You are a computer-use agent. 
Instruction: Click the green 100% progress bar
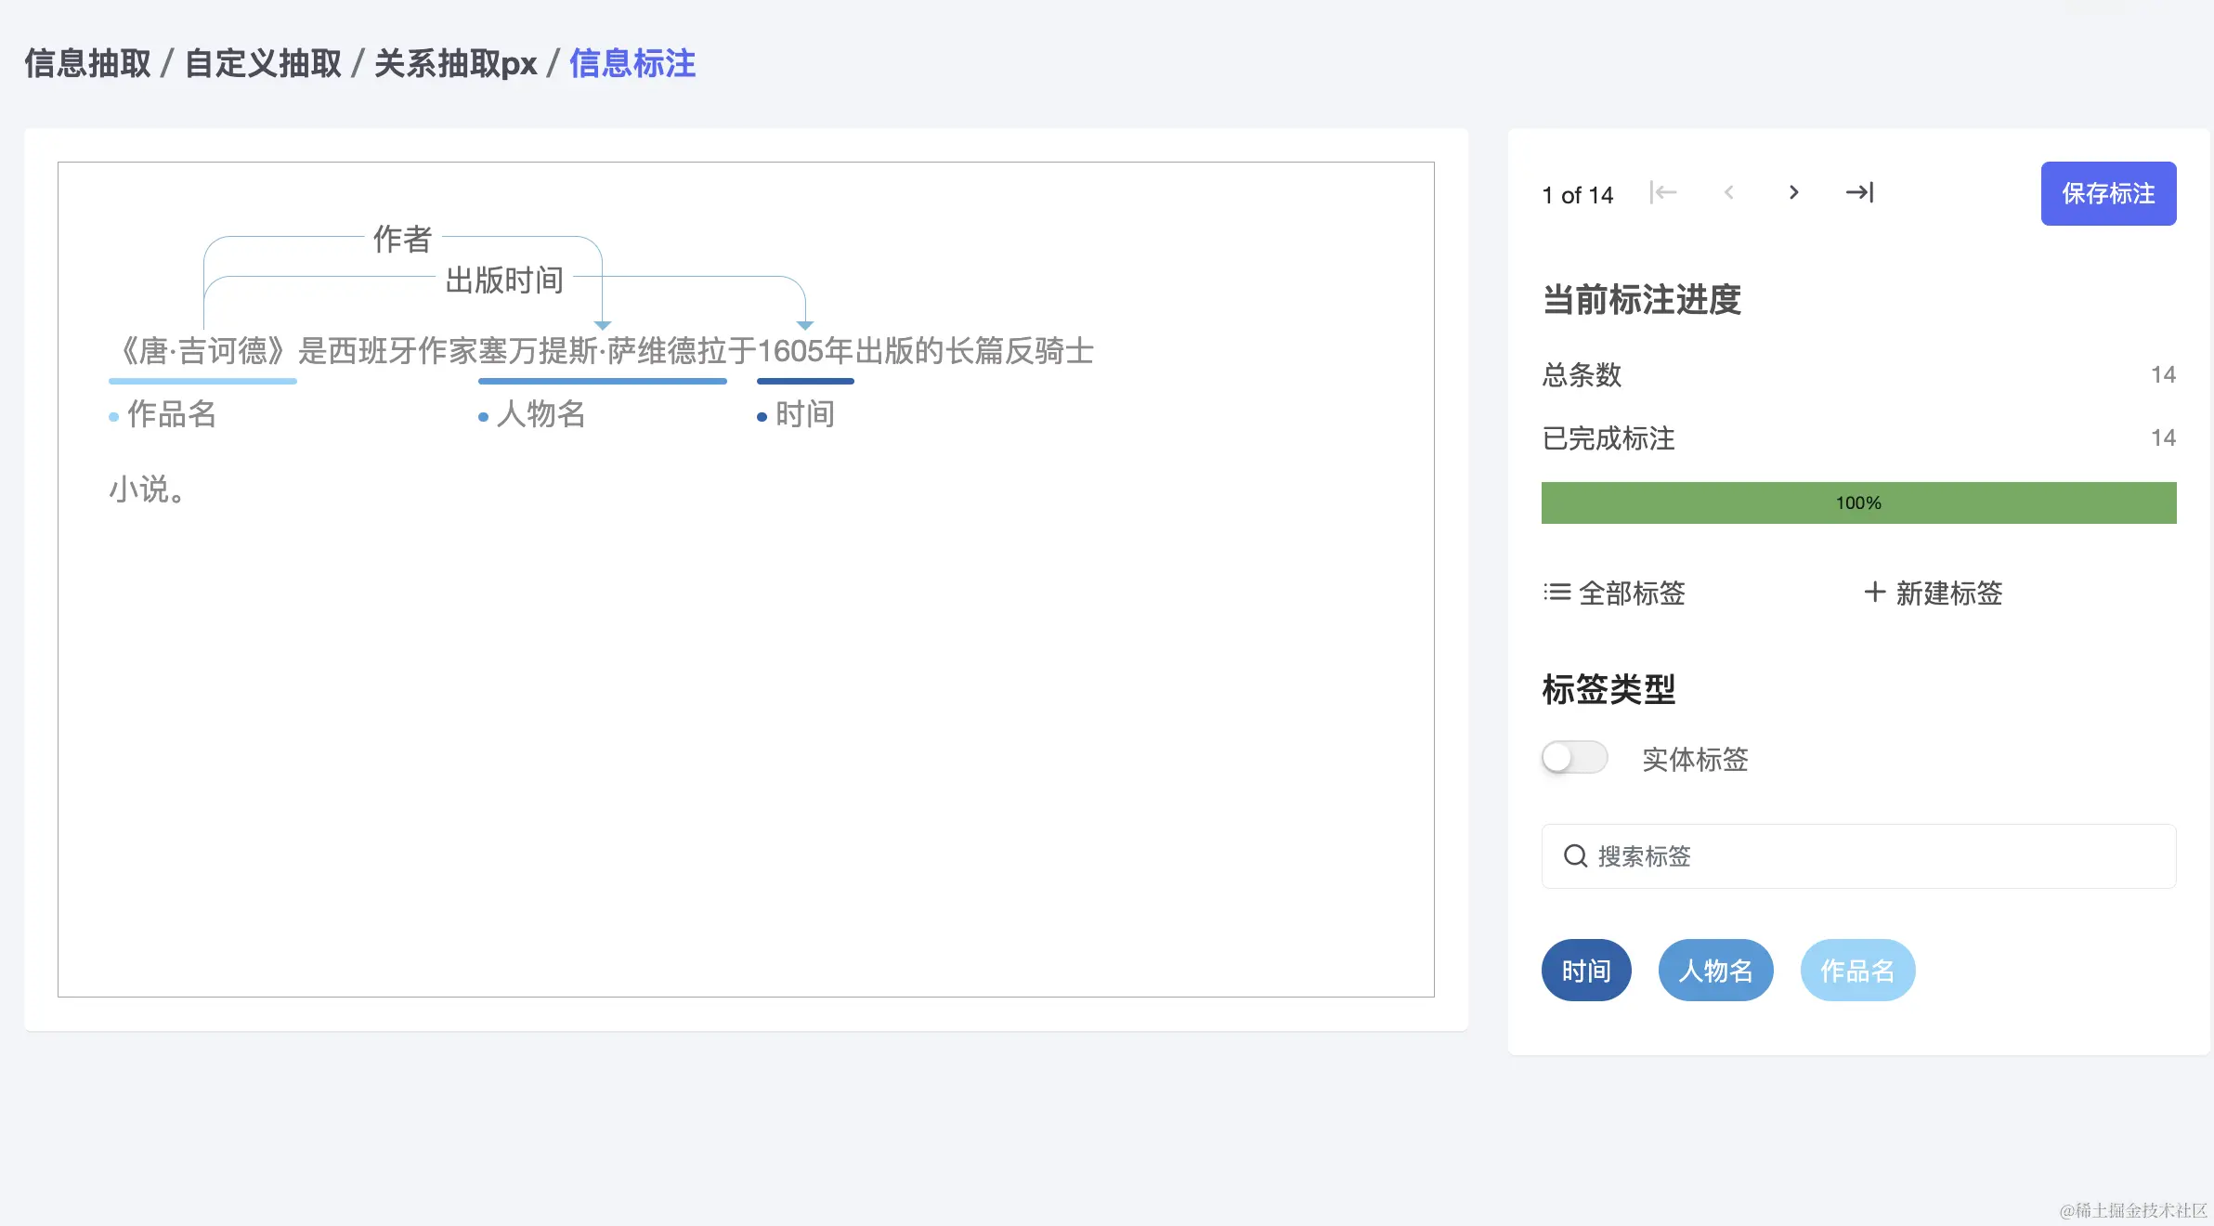[1857, 502]
